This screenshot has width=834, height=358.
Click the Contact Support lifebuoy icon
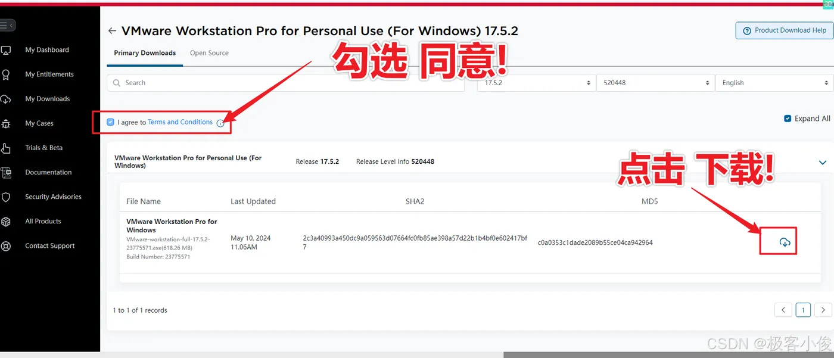pyautogui.click(x=5, y=245)
